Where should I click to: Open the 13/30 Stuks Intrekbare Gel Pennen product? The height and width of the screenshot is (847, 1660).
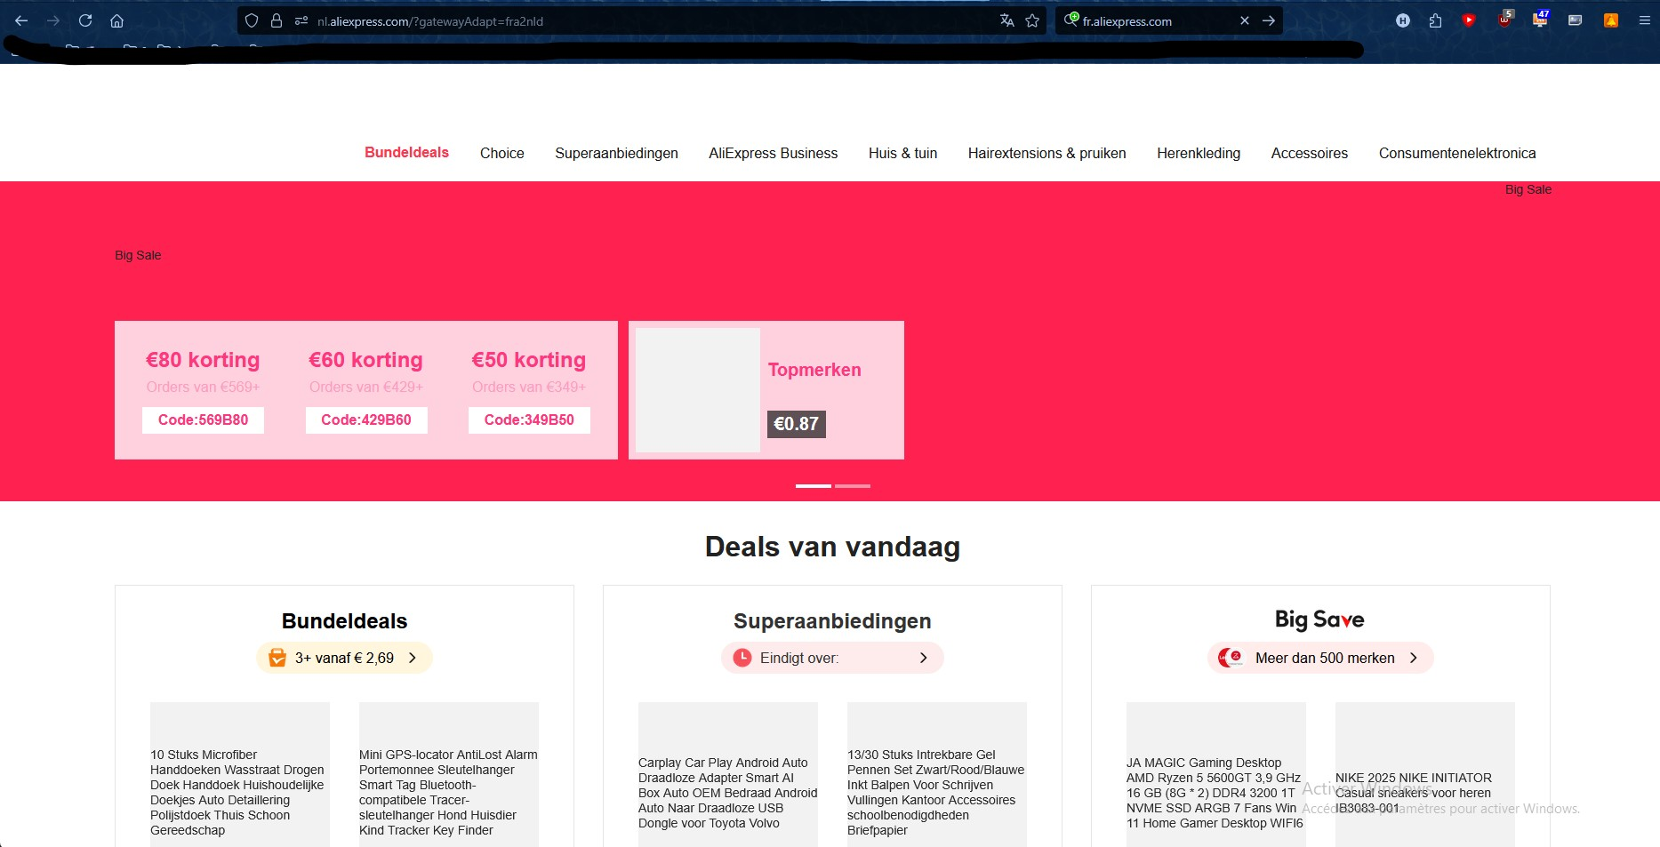click(937, 774)
